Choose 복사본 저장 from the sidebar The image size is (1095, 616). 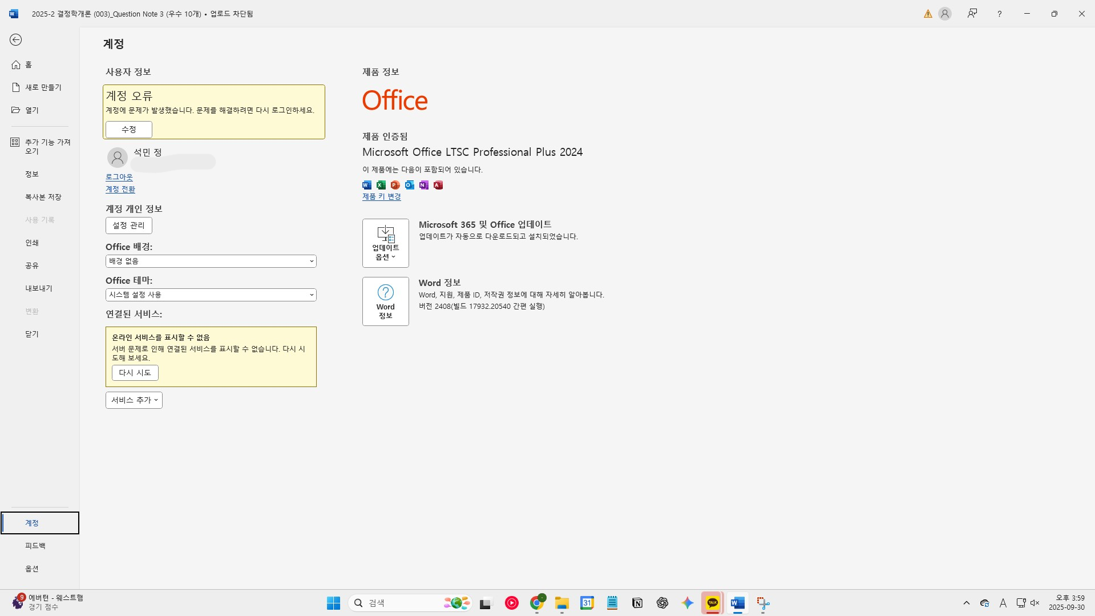coord(39,197)
